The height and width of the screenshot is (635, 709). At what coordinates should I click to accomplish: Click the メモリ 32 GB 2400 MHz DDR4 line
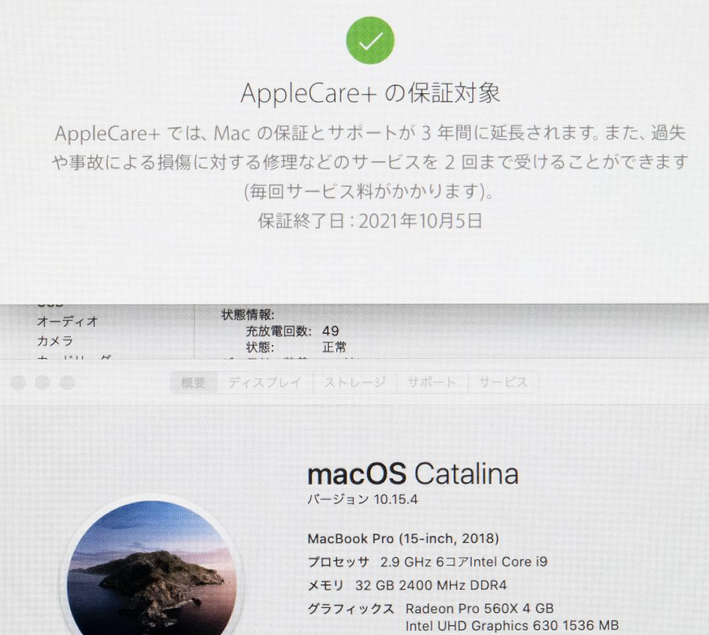coord(407,585)
